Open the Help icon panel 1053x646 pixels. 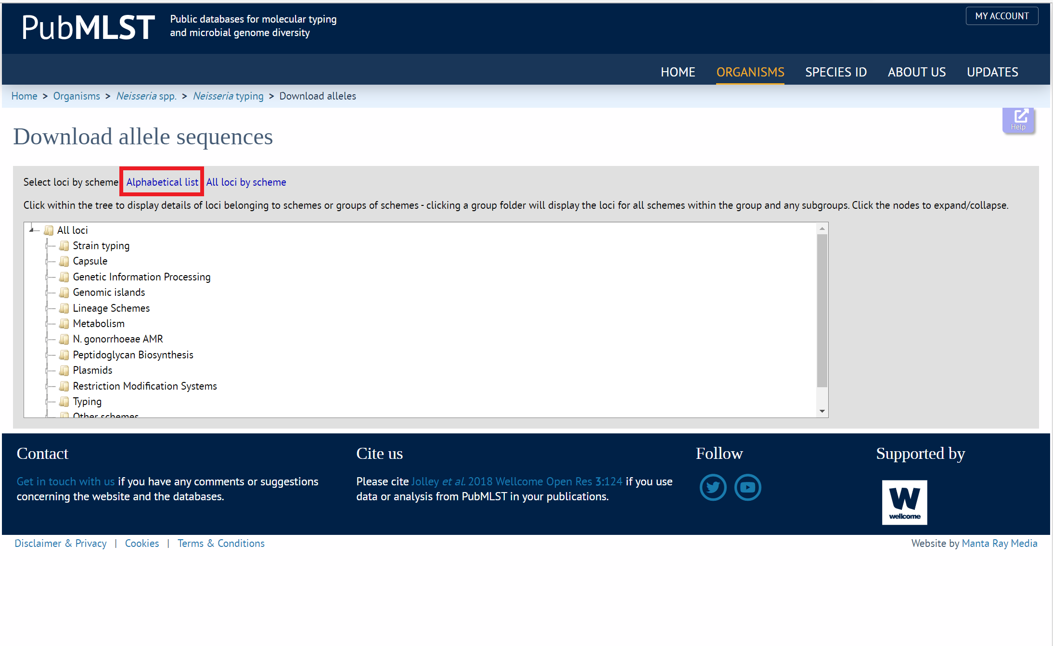(1018, 120)
